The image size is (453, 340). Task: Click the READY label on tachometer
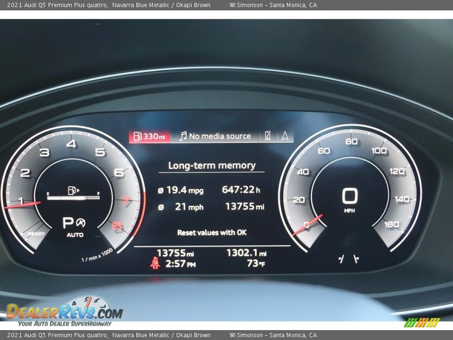36,234
